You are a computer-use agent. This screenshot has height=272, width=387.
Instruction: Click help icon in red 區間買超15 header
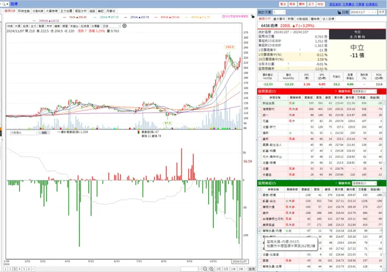(336, 91)
